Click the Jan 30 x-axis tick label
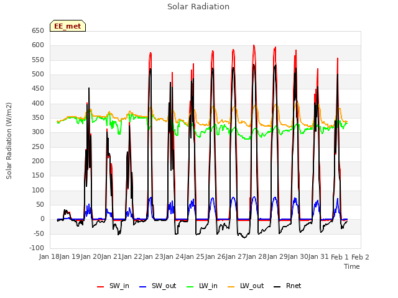 [298, 257]
